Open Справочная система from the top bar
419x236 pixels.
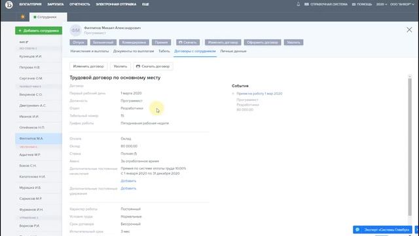pyautogui.click(x=326, y=5)
